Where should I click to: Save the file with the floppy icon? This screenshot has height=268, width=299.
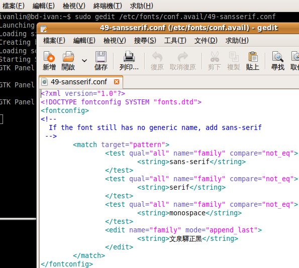pos(101,57)
